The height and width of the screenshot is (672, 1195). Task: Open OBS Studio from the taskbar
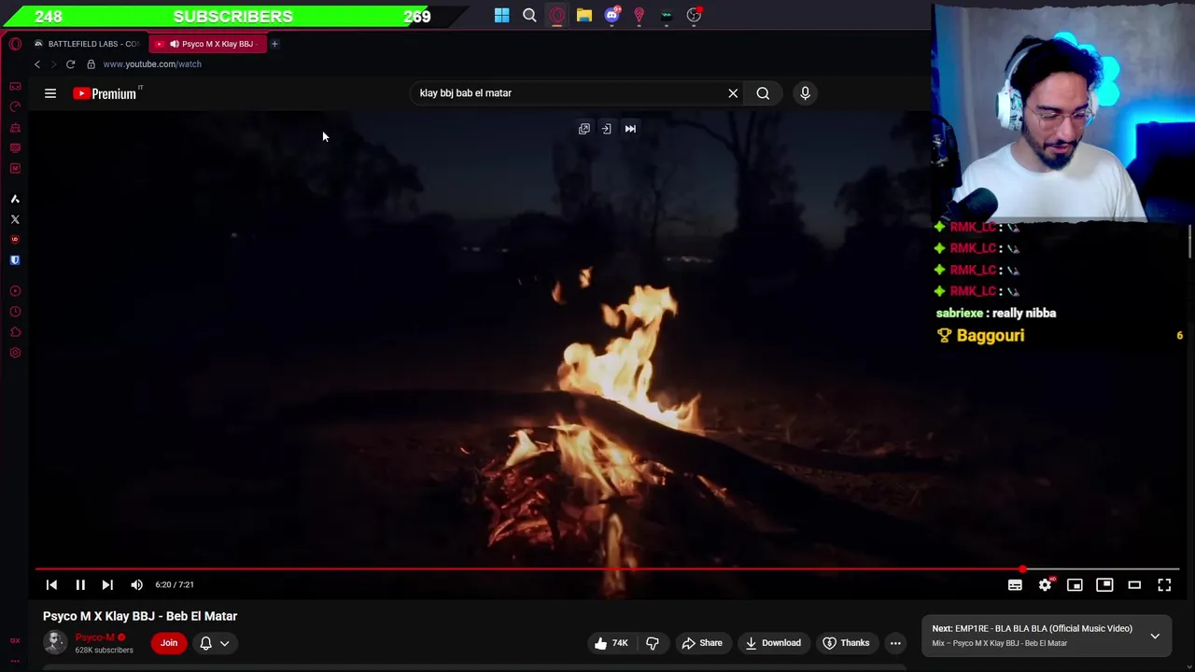(694, 15)
